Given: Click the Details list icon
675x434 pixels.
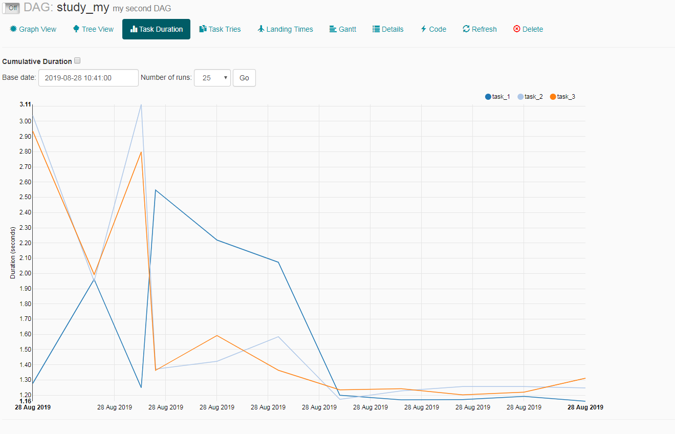Looking at the screenshot, I should click(376, 29).
